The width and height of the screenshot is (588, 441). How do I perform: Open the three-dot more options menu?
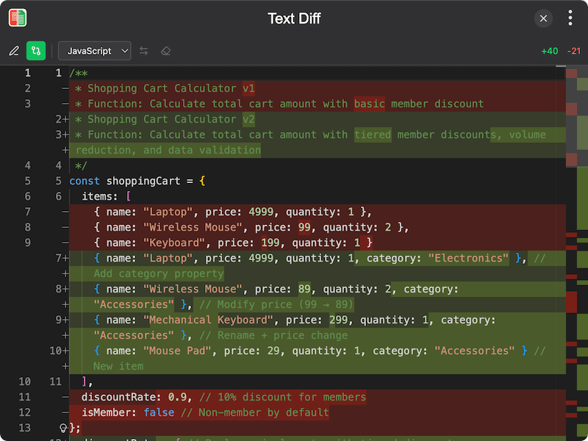click(570, 18)
